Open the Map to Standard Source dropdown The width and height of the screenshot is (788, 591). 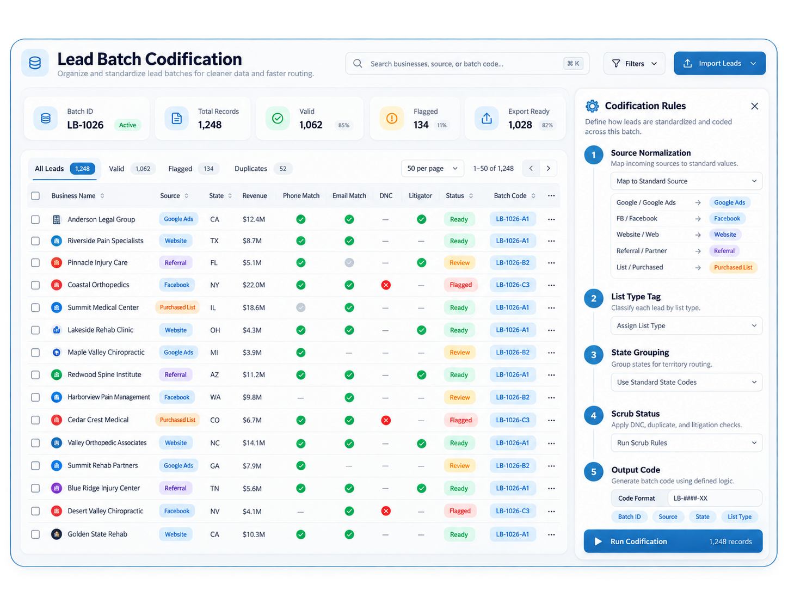pyautogui.click(x=686, y=181)
